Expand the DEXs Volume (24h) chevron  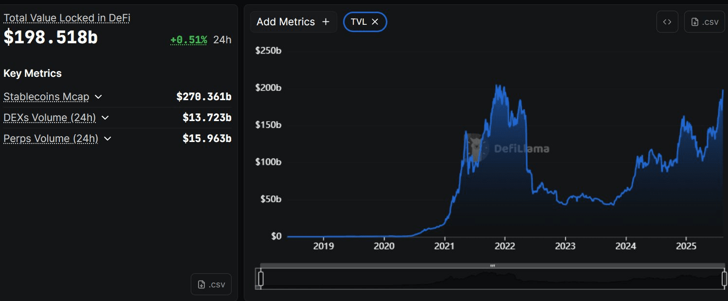105,118
